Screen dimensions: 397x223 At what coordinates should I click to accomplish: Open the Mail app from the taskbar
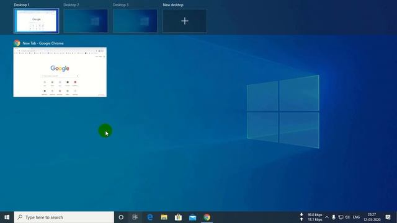point(193,217)
